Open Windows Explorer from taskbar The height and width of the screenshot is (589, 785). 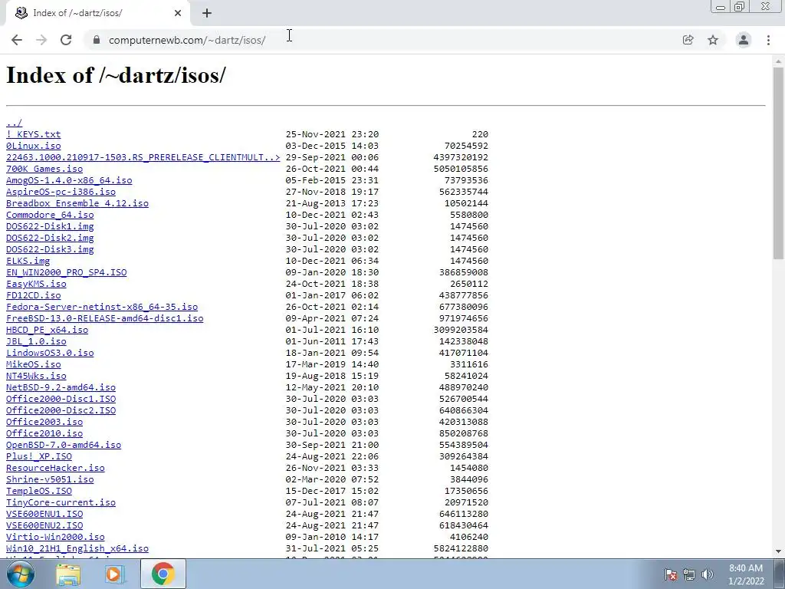pyautogui.click(x=68, y=574)
